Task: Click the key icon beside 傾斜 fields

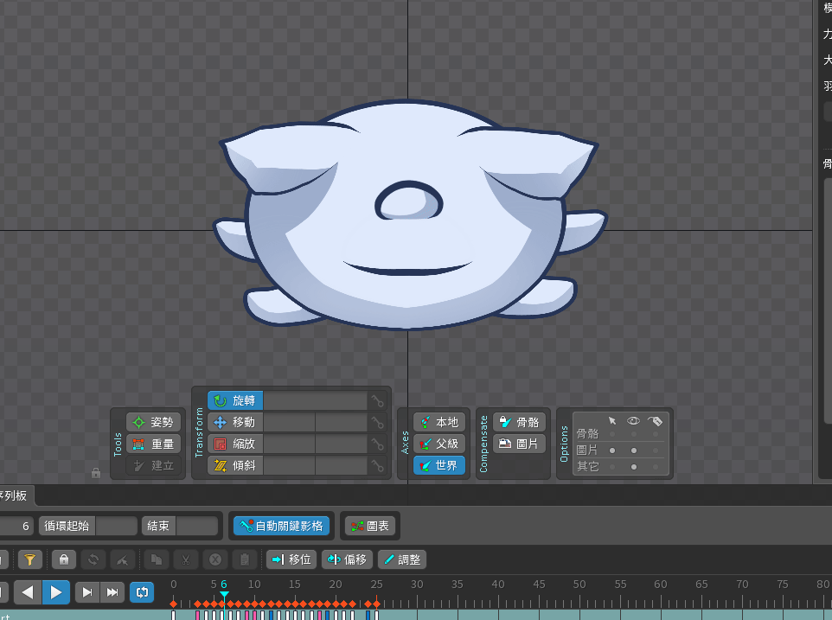Action: click(377, 466)
